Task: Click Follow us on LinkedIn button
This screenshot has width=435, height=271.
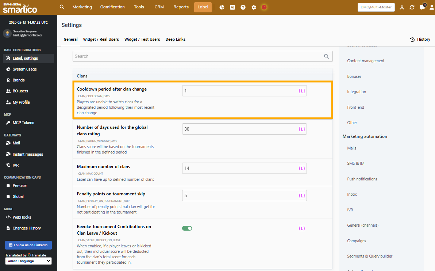Action: [28, 245]
